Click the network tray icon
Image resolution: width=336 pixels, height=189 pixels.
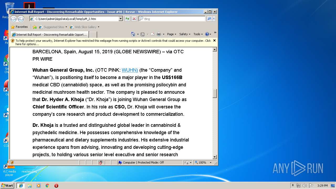pos(298,185)
